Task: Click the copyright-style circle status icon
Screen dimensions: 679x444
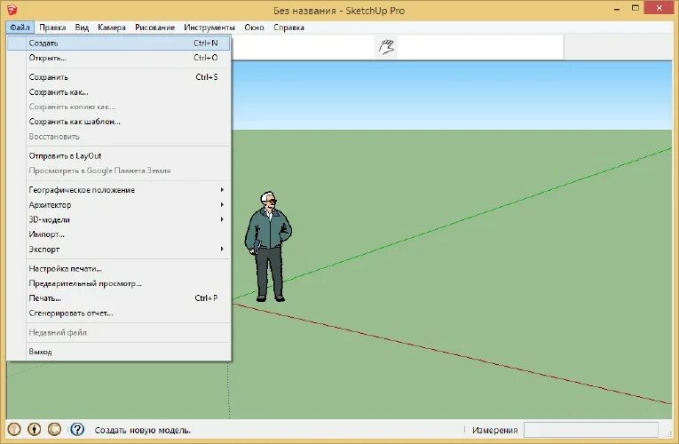Action: click(54, 429)
